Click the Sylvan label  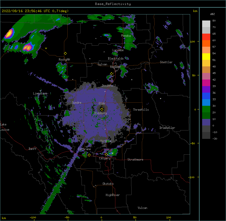click(x=102, y=64)
